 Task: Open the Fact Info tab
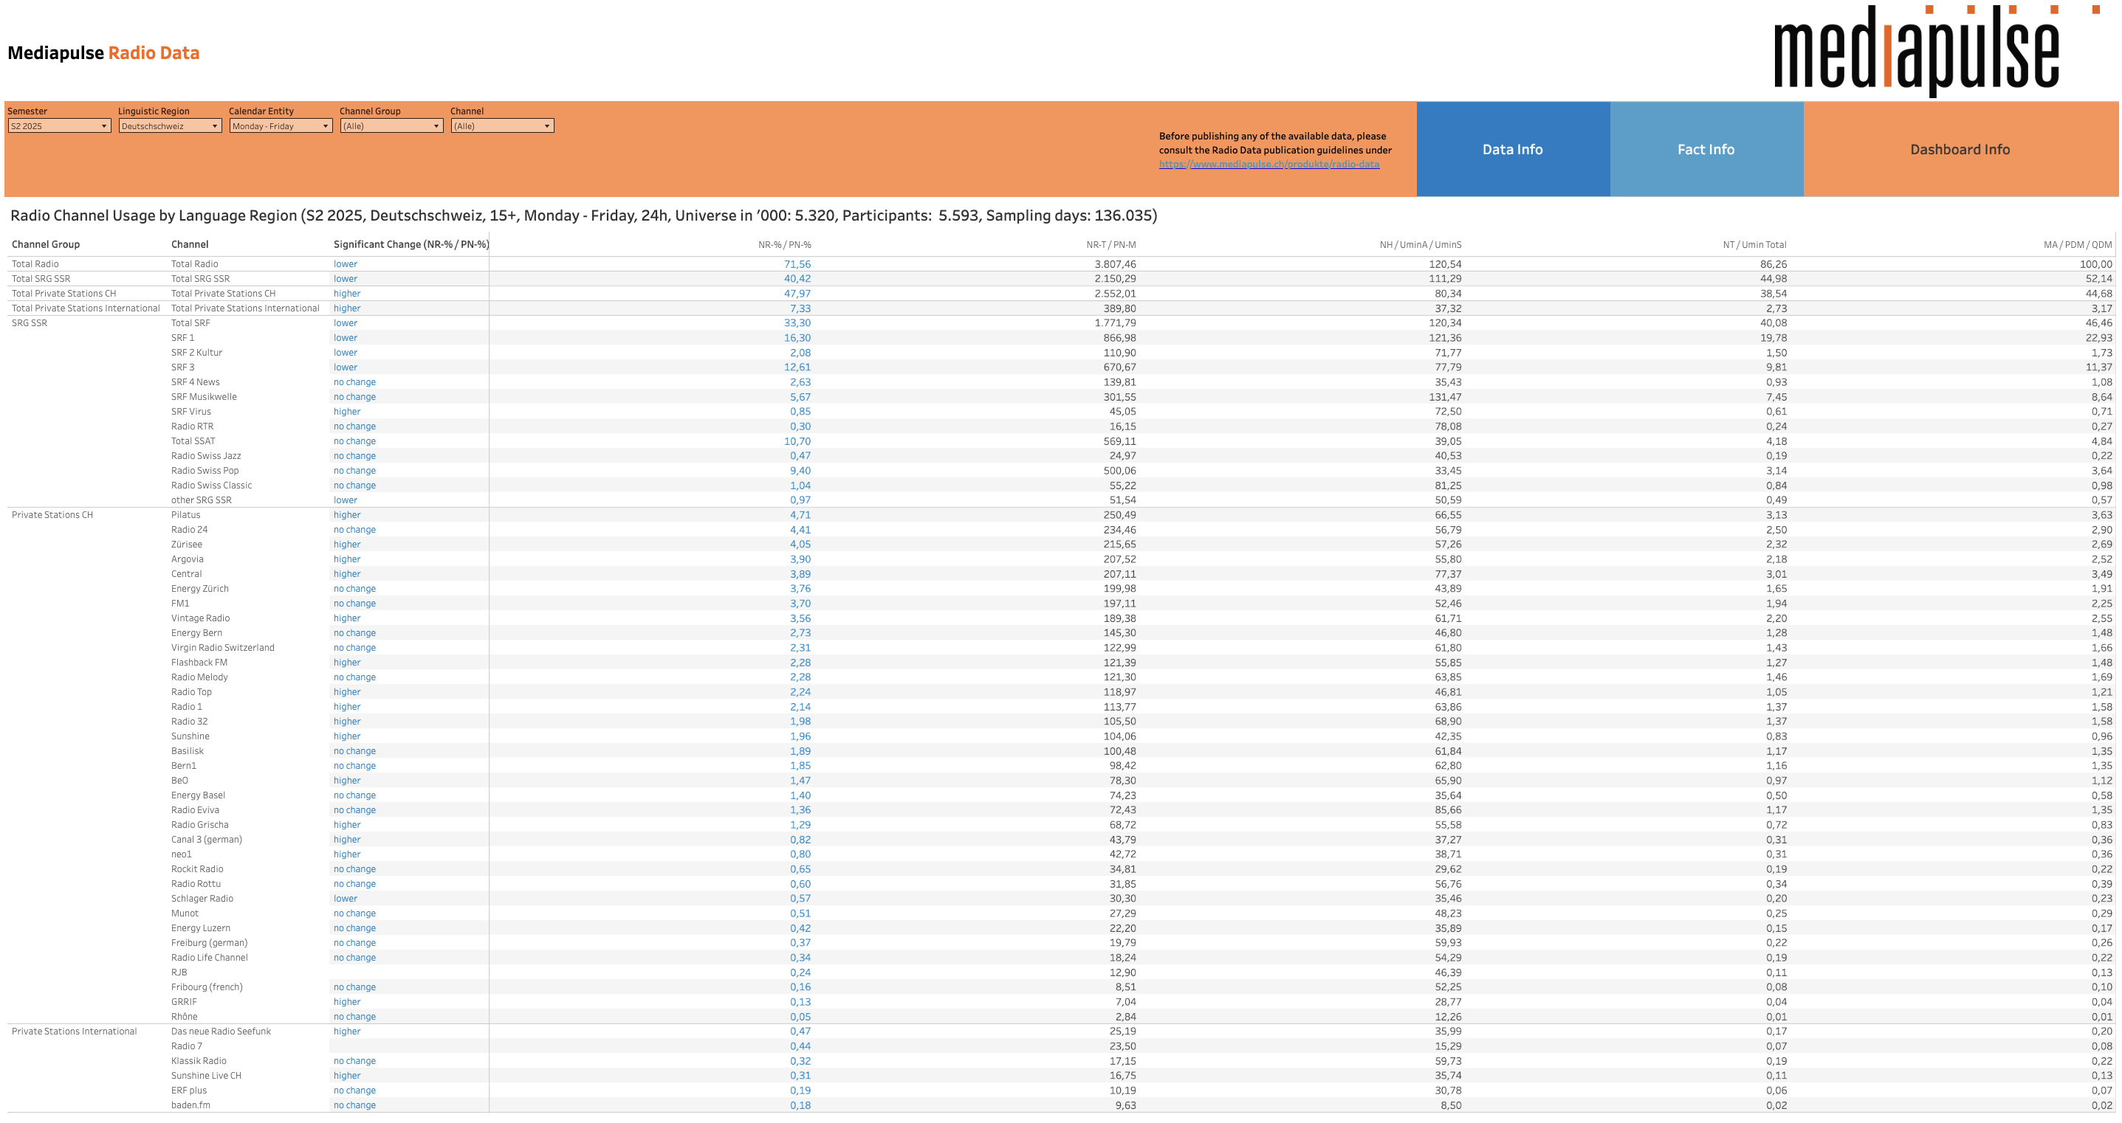coord(1705,149)
